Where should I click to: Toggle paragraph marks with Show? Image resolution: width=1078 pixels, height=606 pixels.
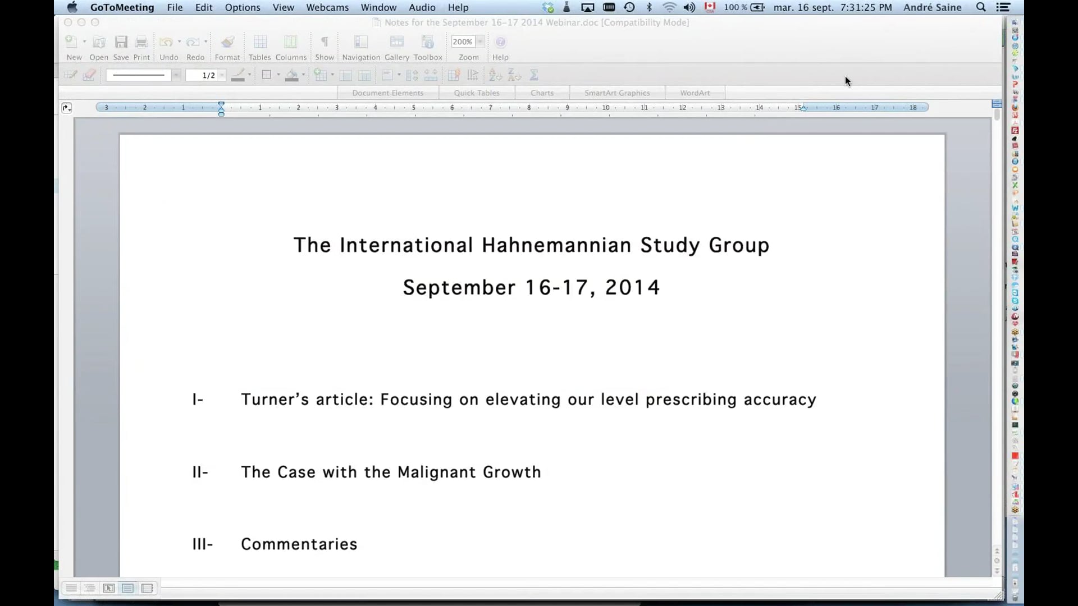(x=325, y=42)
